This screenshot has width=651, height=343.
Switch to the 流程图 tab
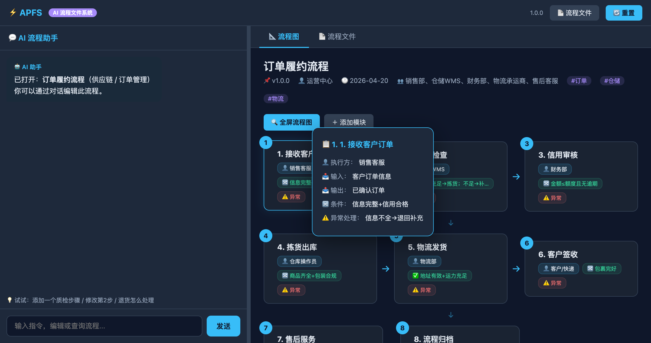point(284,37)
